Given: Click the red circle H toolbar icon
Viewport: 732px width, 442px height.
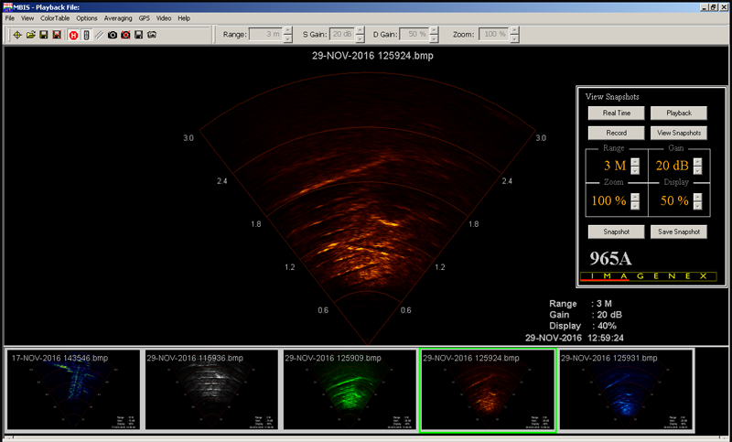Looking at the screenshot, I should tap(73, 35).
